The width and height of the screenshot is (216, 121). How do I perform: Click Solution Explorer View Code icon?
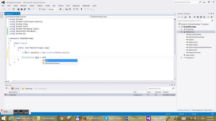coord(208,17)
